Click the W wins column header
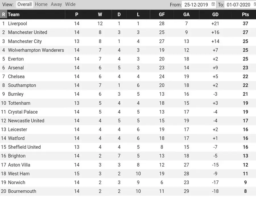256x200 pixels. (x=100, y=15)
